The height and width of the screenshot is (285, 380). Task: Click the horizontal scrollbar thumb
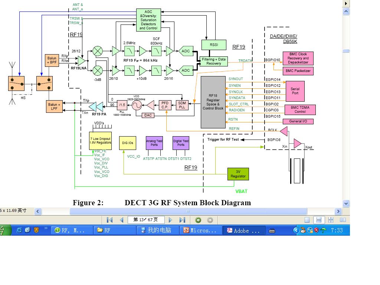[x=188, y=211]
